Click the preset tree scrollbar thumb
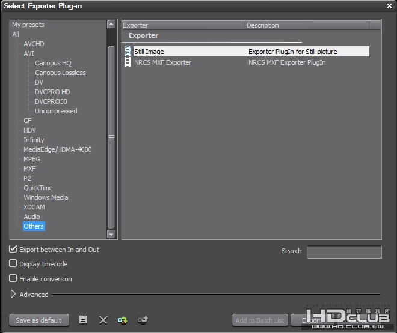397x333 pixels. [111, 137]
